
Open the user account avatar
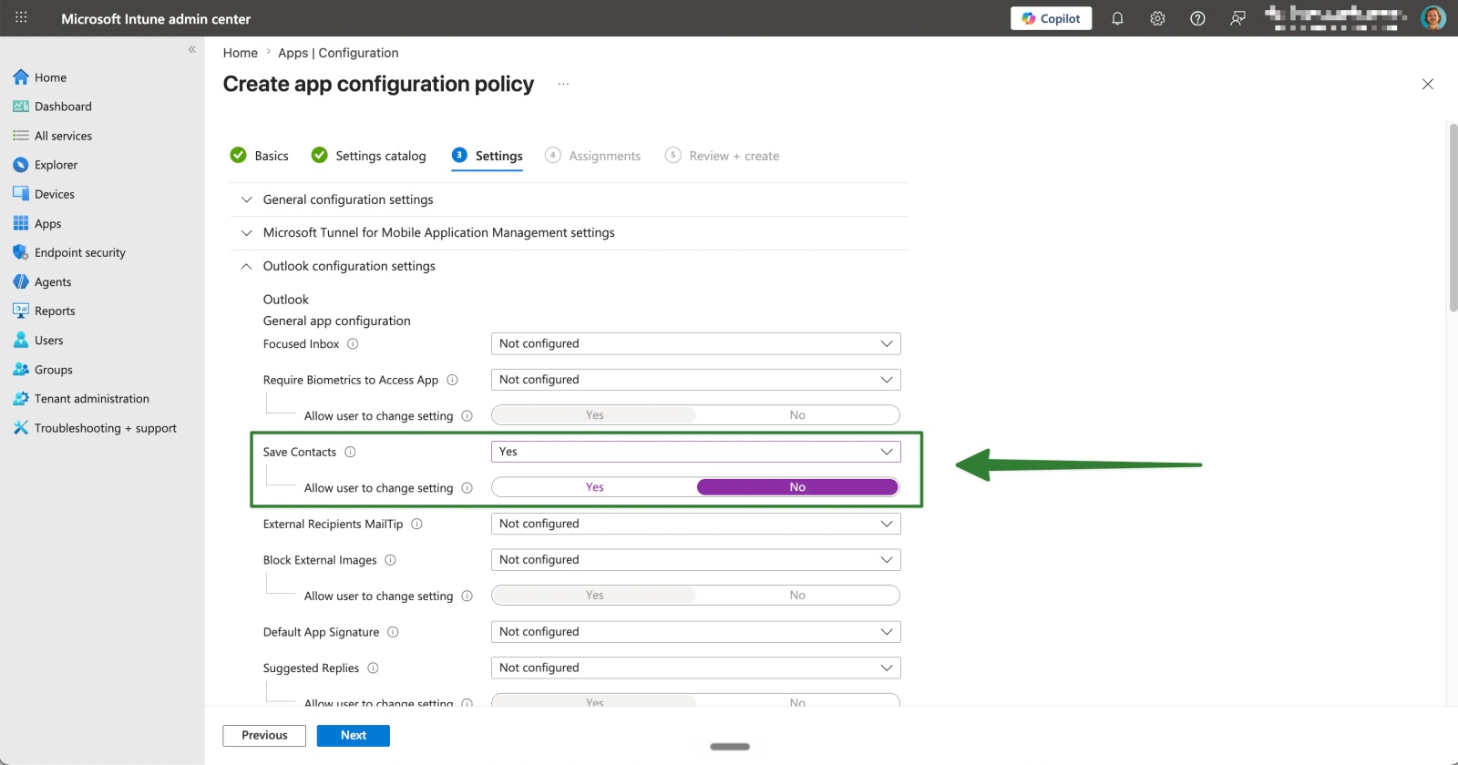pos(1433,18)
